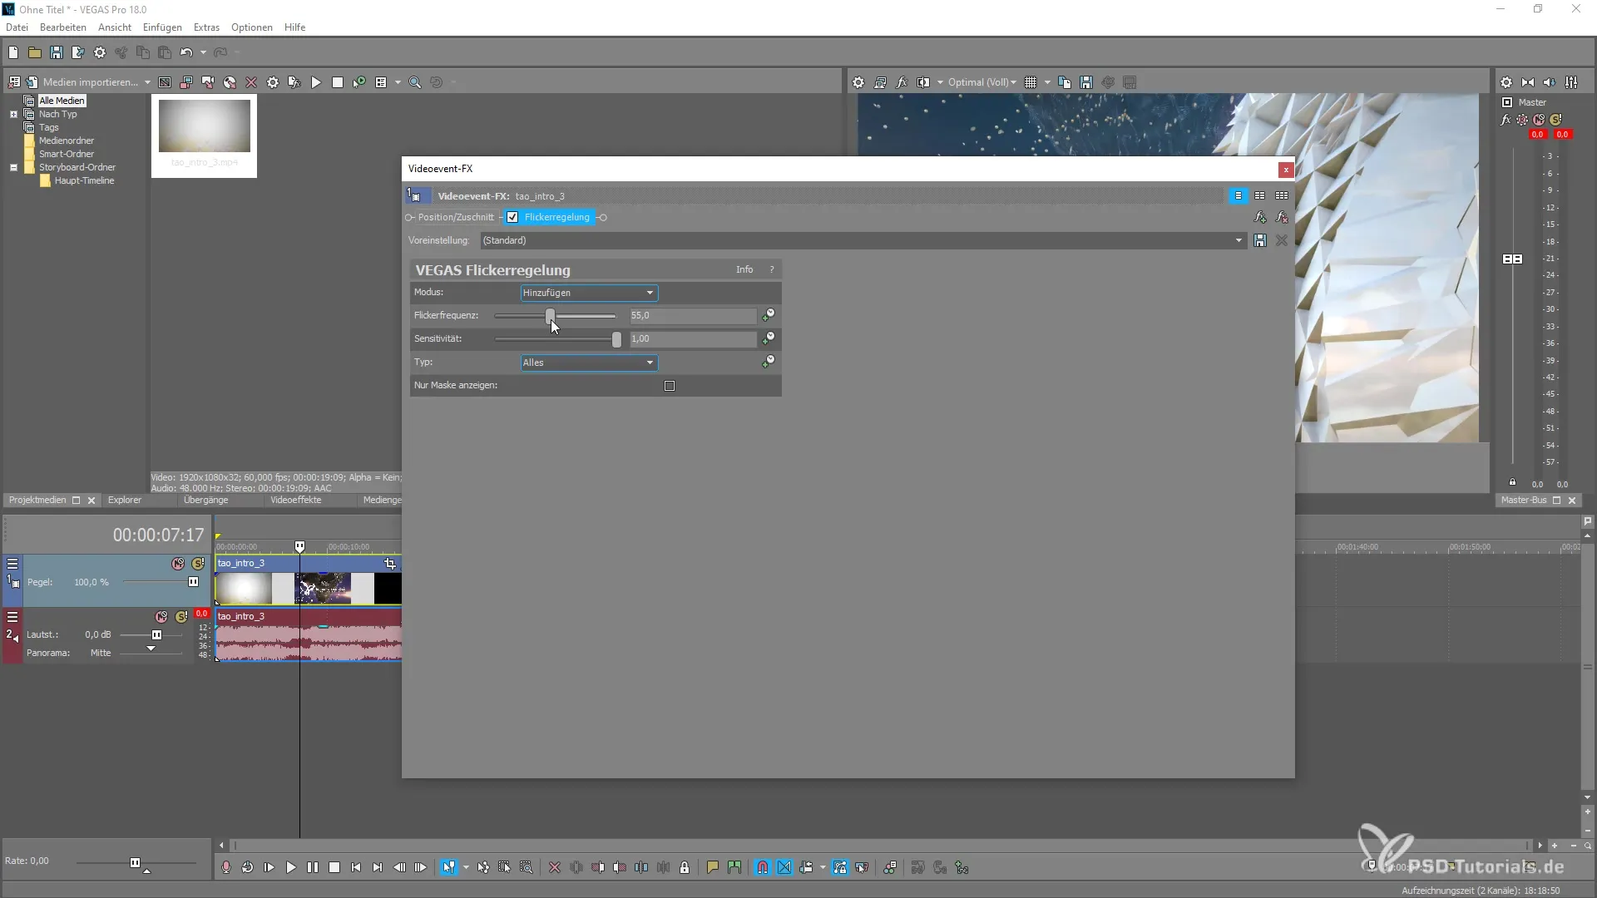Start preview playback in Project Media toolbar
The width and height of the screenshot is (1597, 898).
[x=316, y=82]
